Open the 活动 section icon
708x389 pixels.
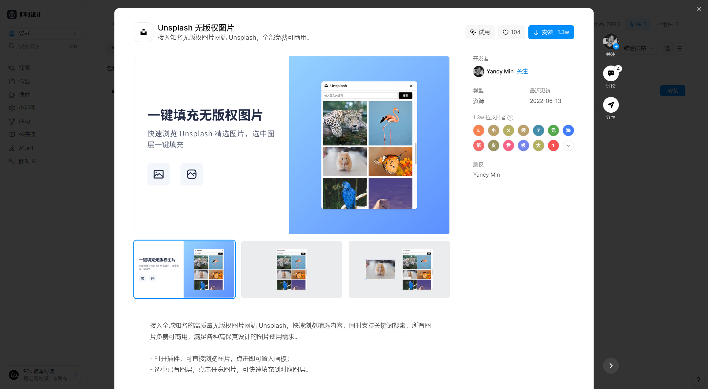(12, 121)
